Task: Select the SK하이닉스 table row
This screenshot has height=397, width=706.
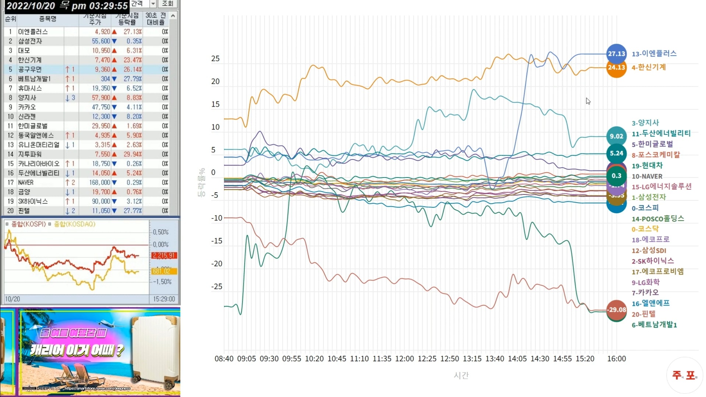Action: [x=87, y=201]
